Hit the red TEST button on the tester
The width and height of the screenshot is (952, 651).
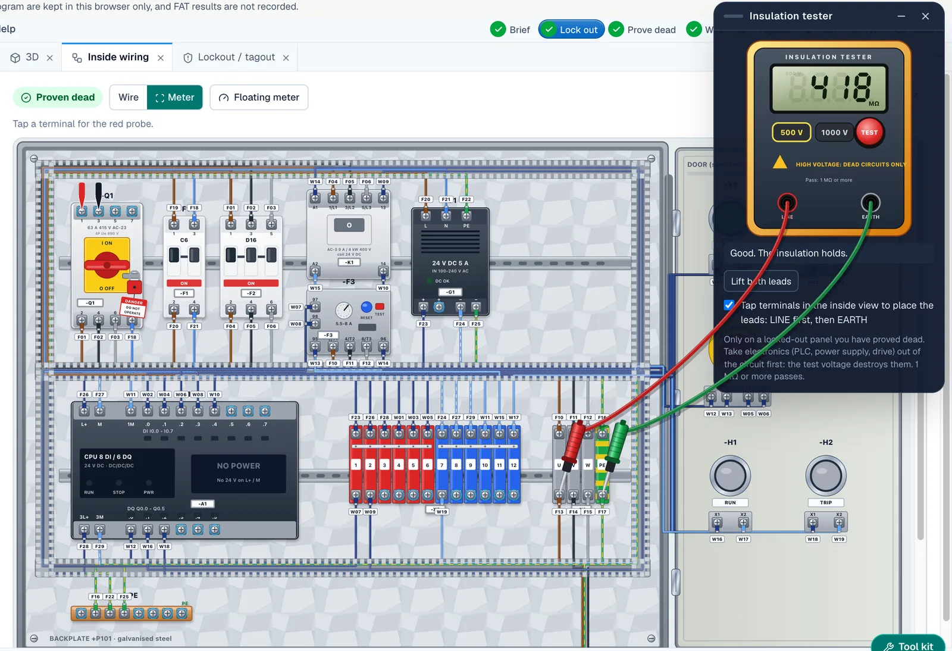869,132
